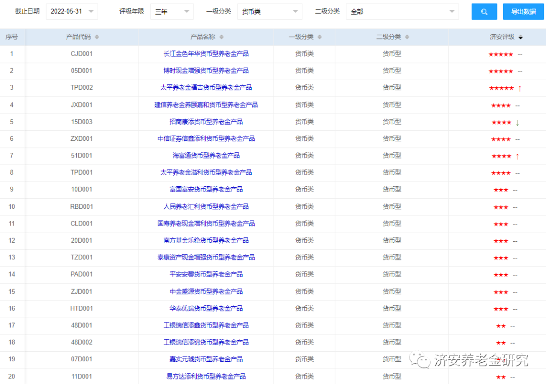Open 中信证券信鑫添利货币型养老金产品 link
The height and width of the screenshot is (384, 546).
[206, 139]
